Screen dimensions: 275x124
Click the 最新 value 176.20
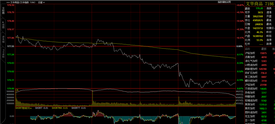click(259, 8)
